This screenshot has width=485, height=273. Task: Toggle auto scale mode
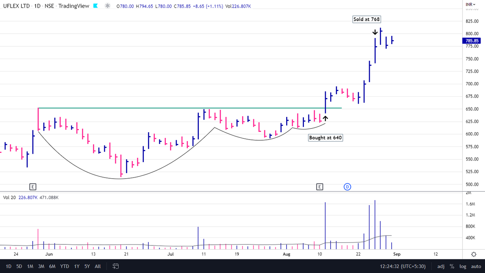(x=476, y=267)
